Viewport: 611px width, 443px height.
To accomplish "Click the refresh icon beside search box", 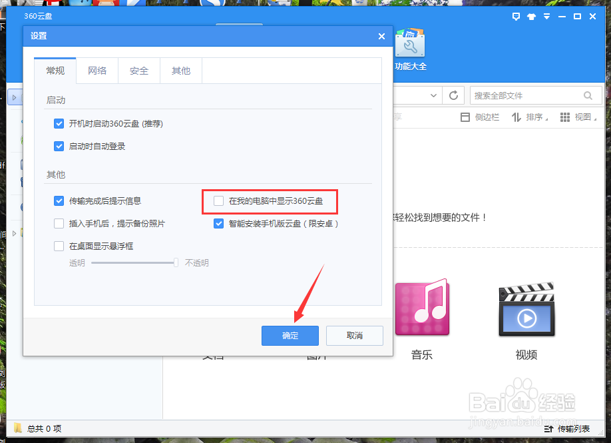I will [453, 95].
